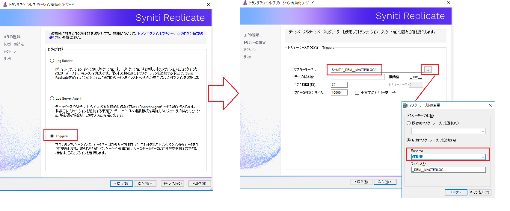Viewport: 510px width, 211px height.
Task: Select サマリー step in left wizard sidebar
Action: click(x=9, y=59)
